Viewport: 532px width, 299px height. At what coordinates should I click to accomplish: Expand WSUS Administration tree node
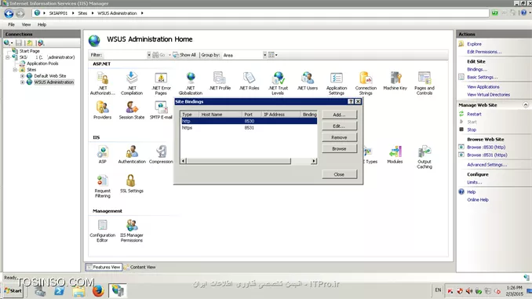coord(23,82)
